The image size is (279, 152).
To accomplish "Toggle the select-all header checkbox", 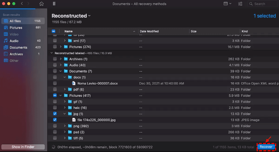I will pyautogui.click(x=54, y=31).
